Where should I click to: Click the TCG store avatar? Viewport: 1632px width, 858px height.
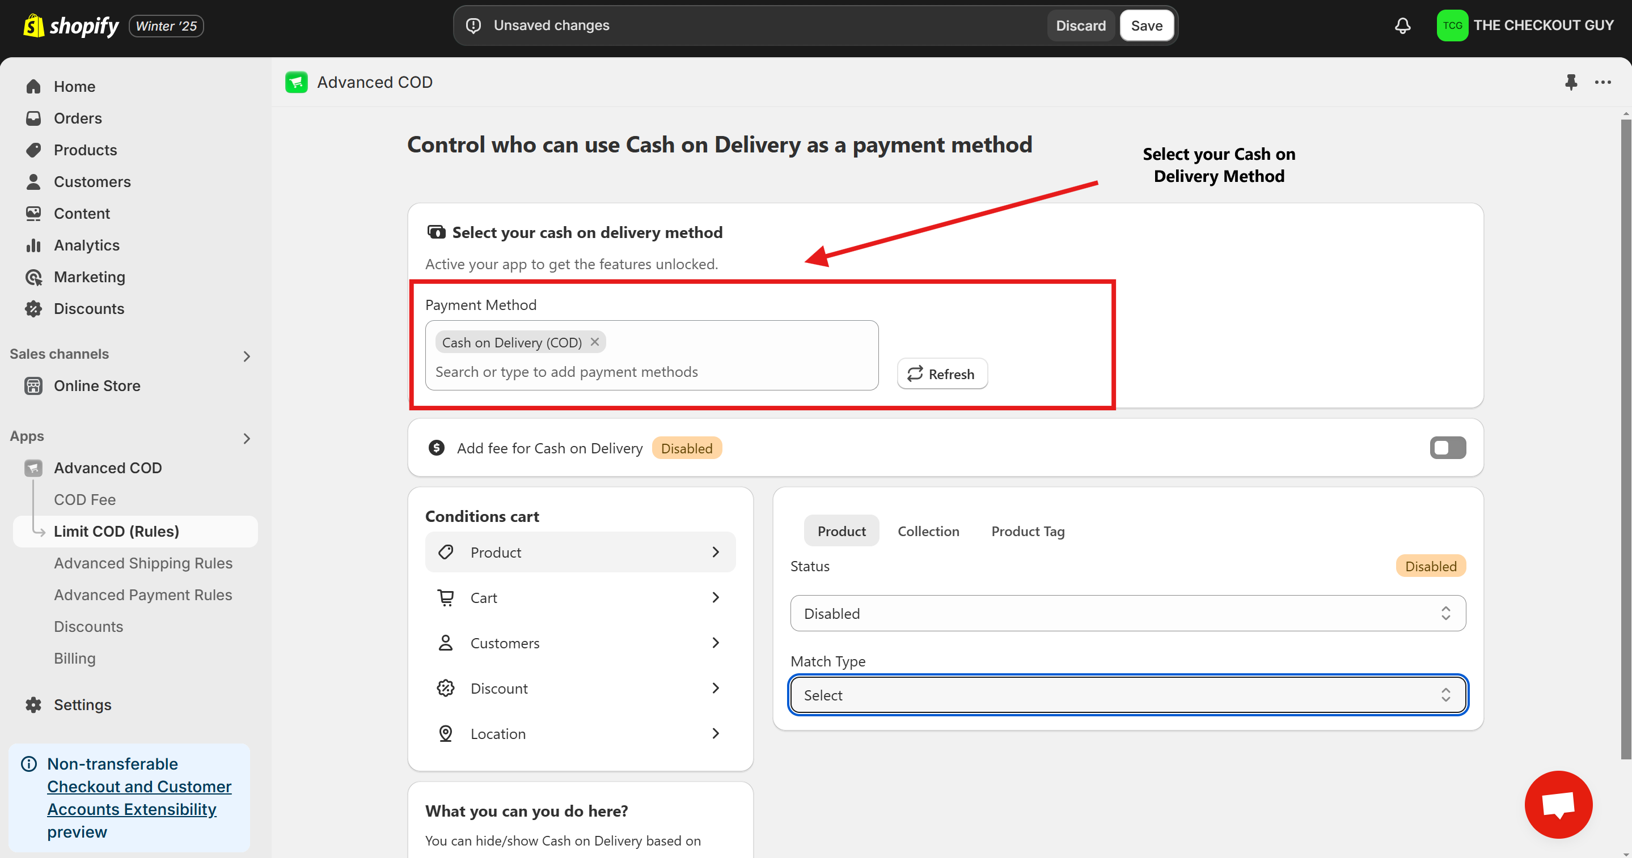[1452, 26]
